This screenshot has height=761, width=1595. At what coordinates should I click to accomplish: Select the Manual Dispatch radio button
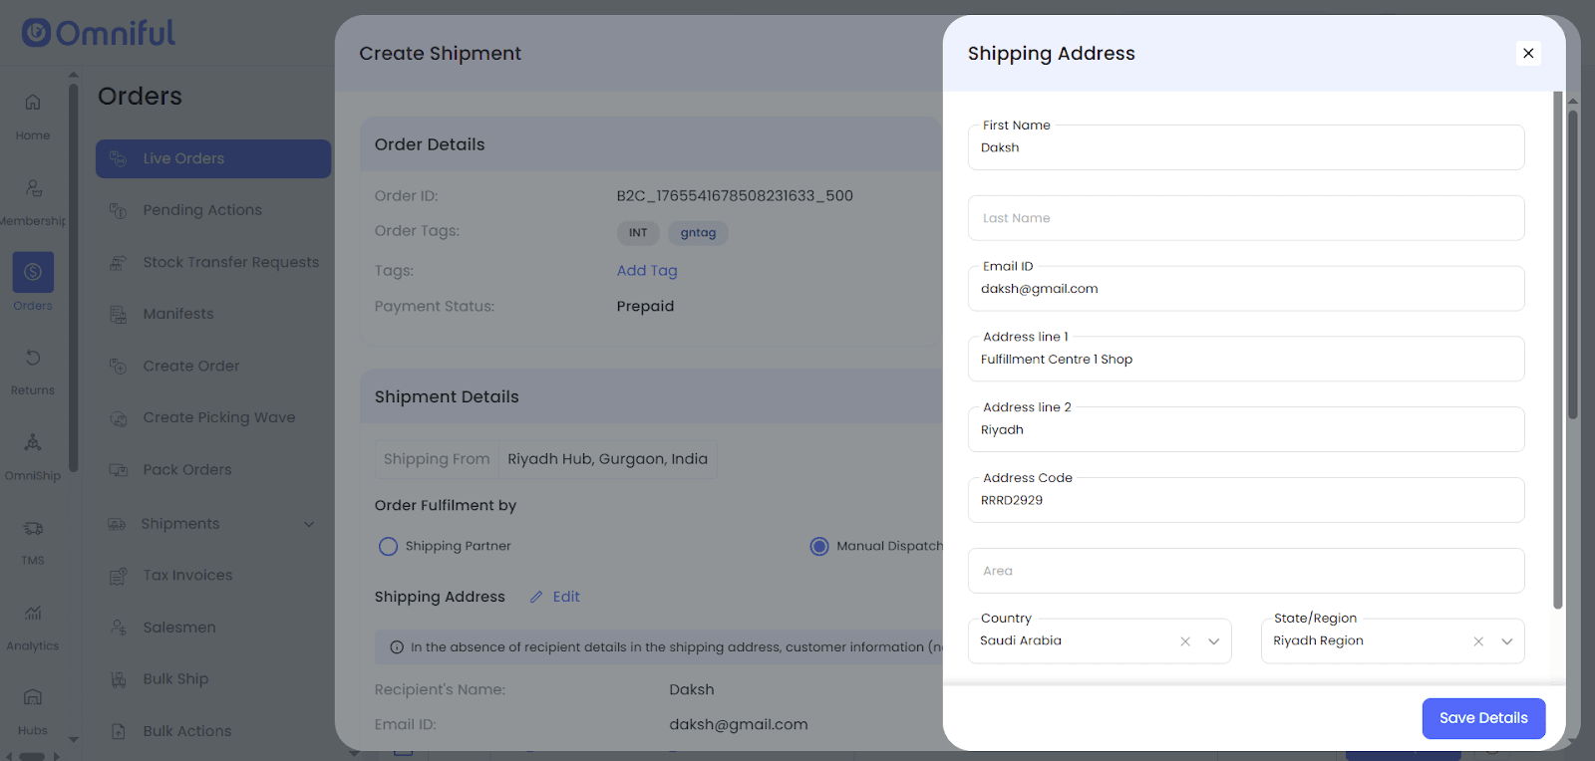819,546
